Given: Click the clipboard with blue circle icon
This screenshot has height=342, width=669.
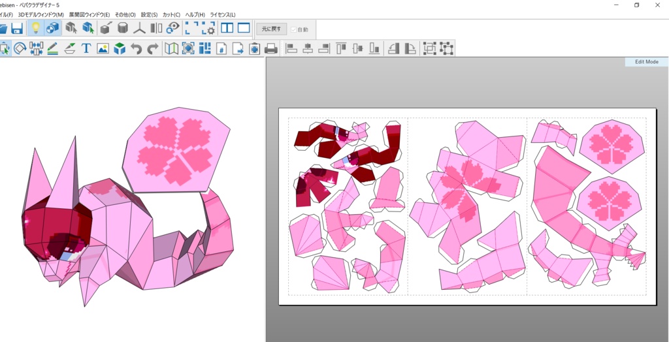Looking at the screenshot, I should [255, 48].
